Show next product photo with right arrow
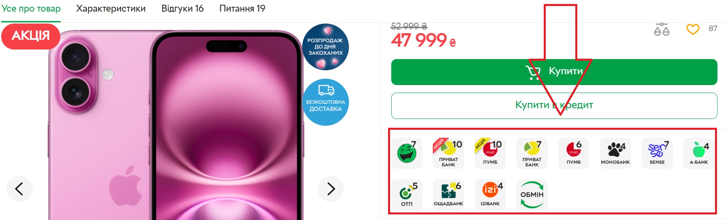Image resolution: width=727 pixels, height=220 pixels. tap(331, 188)
